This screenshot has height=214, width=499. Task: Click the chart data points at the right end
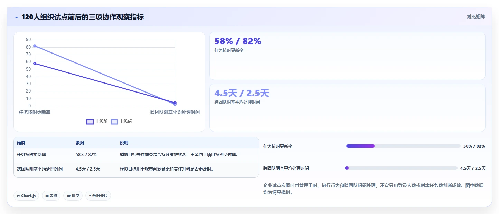(x=175, y=103)
